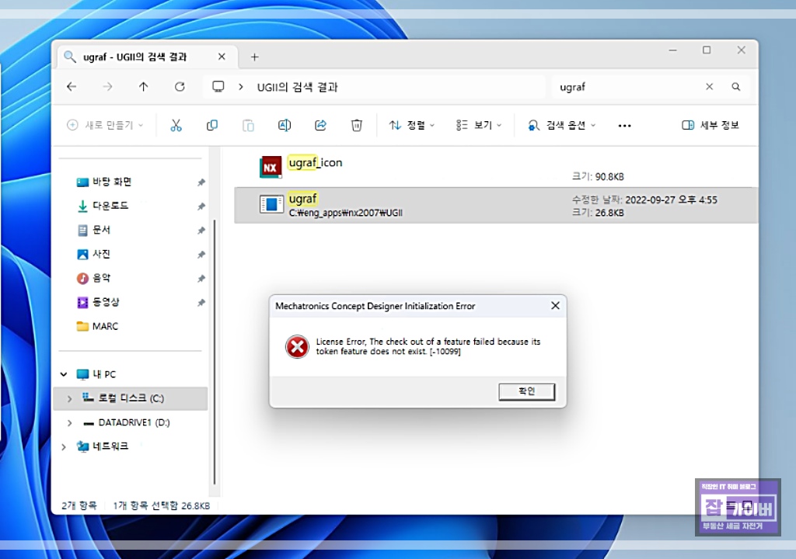Clear the ugraf search text

tap(709, 87)
